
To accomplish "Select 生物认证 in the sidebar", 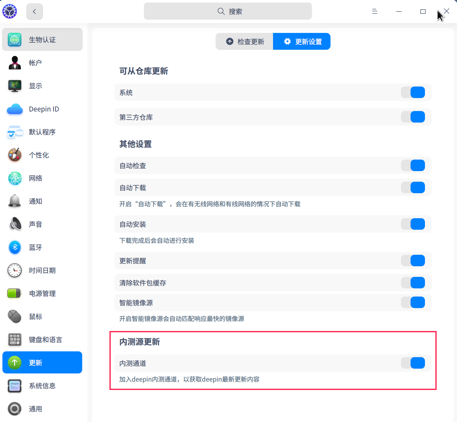I will click(x=42, y=39).
